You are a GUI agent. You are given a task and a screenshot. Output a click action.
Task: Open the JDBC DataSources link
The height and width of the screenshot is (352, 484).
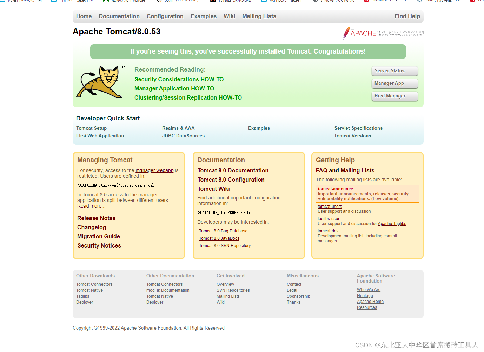183,136
